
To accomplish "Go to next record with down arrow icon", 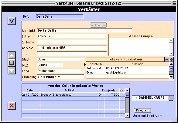I will tap(12, 70).
